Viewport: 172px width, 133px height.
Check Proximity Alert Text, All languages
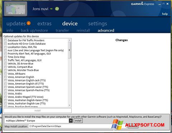(x=6, y=53)
